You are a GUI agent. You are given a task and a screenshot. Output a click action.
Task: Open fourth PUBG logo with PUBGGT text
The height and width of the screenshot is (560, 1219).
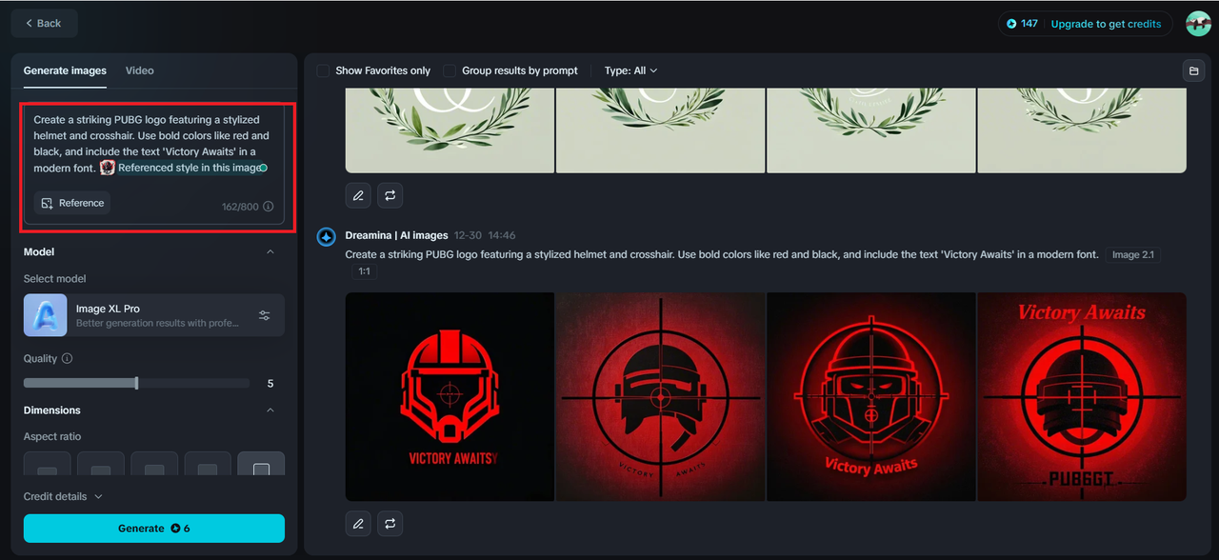(1082, 396)
